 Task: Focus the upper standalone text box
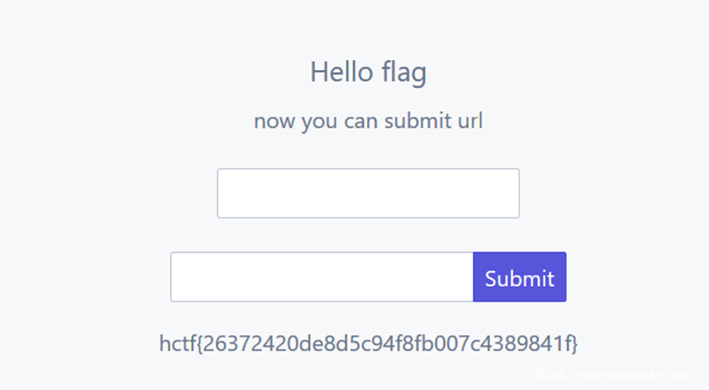click(x=368, y=193)
